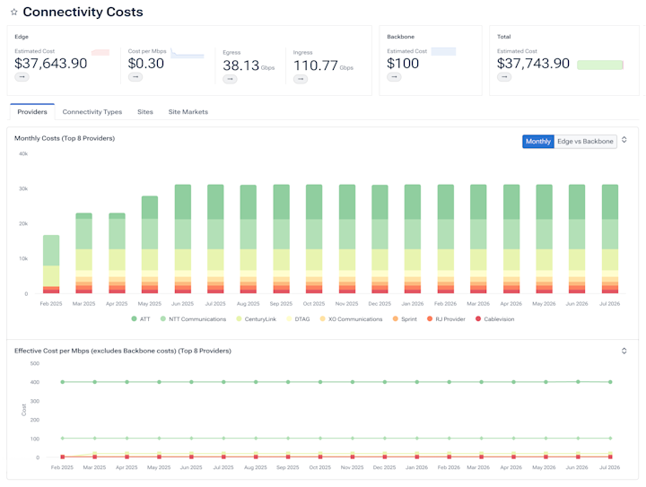Toggle Sprint series in legend
The height and width of the screenshot is (487, 646).
tap(405, 319)
